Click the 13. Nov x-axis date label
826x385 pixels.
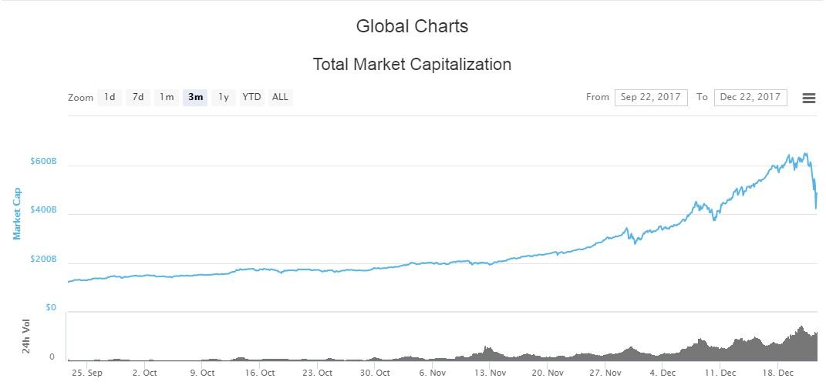[491, 373]
